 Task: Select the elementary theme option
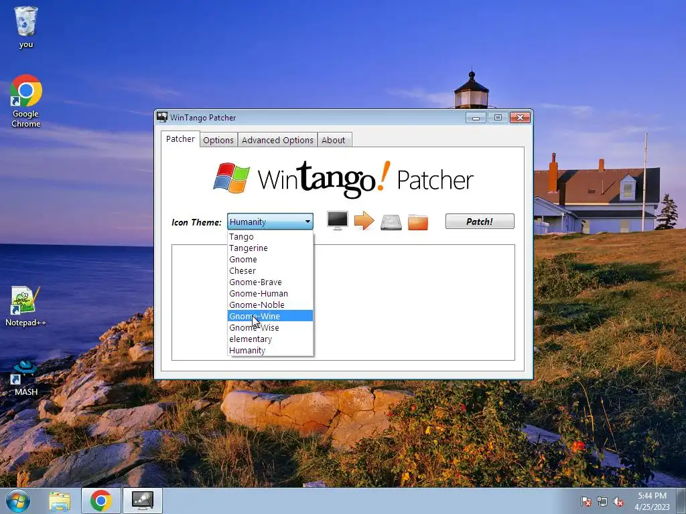tap(271, 339)
